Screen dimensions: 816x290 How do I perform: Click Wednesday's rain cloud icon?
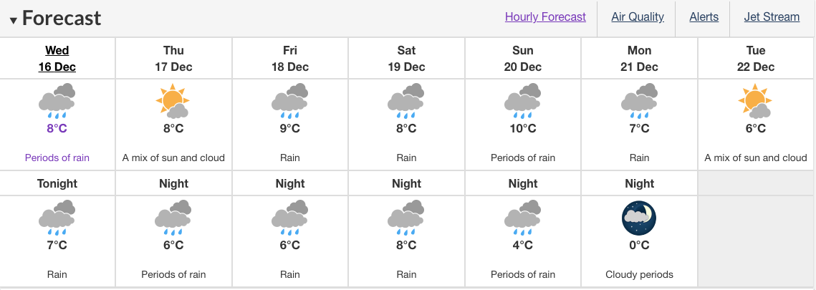point(57,101)
